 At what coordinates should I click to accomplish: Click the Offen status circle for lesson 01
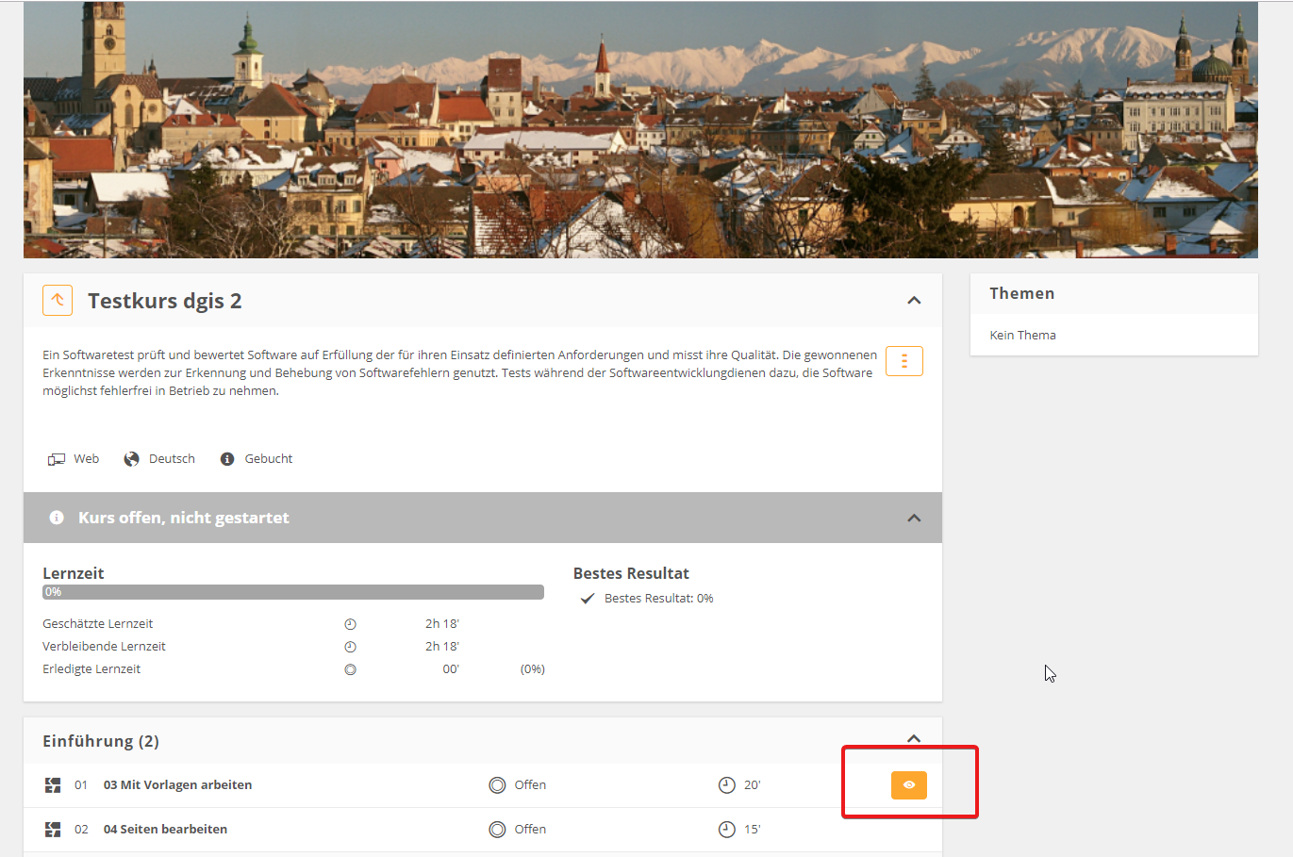pyautogui.click(x=497, y=785)
